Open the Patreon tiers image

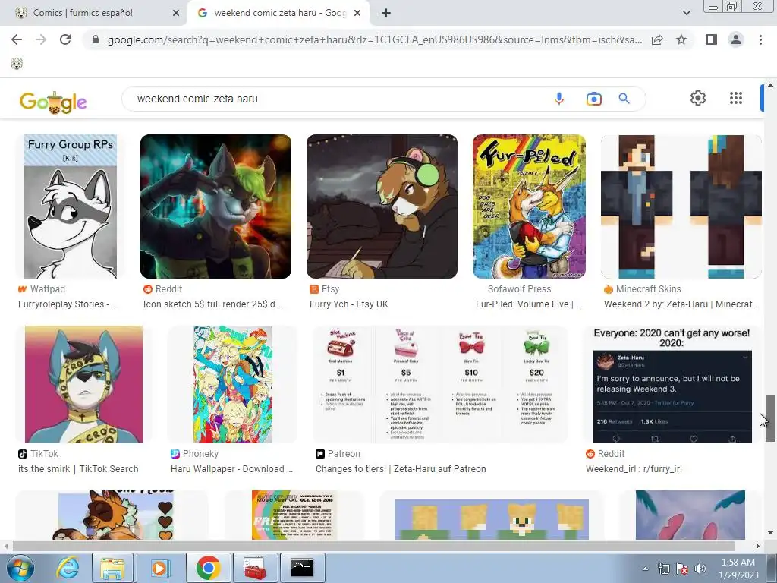click(440, 384)
